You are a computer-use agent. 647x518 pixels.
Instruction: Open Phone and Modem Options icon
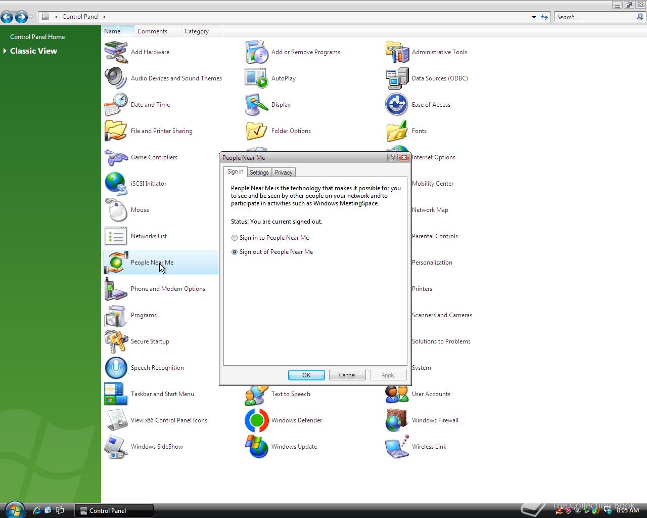click(x=116, y=289)
